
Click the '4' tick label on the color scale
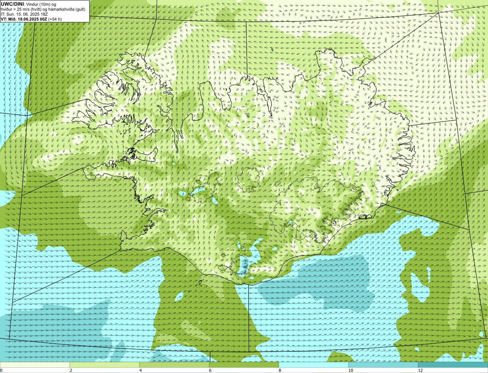click(141, 370)
